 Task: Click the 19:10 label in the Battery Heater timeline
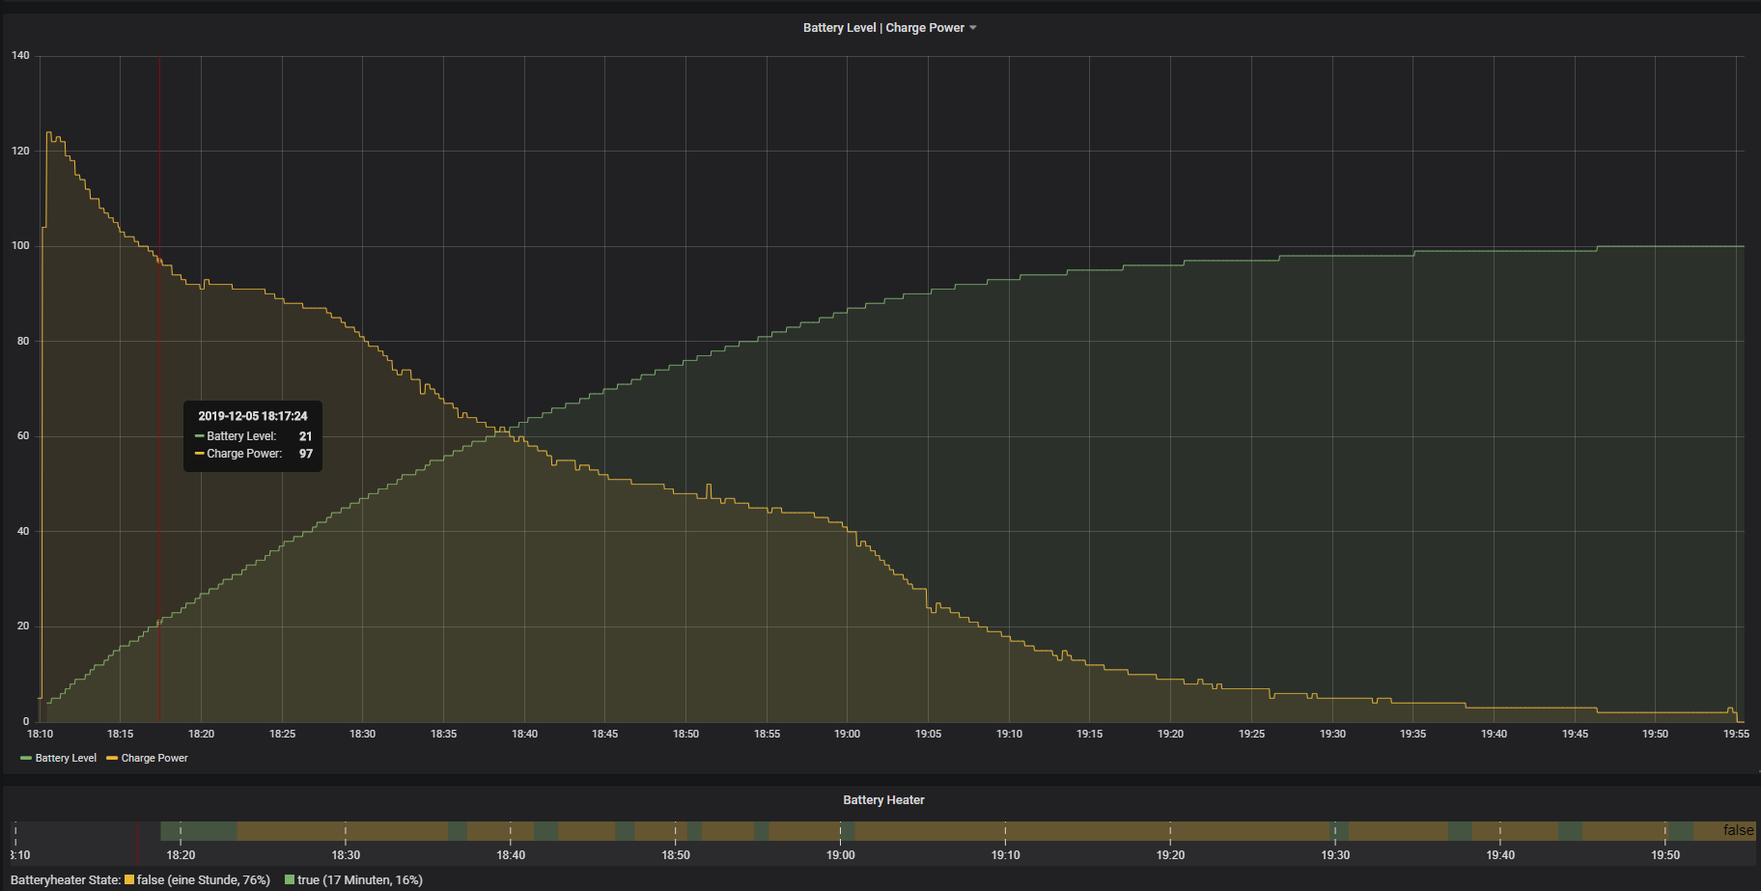pos(1006,855)
